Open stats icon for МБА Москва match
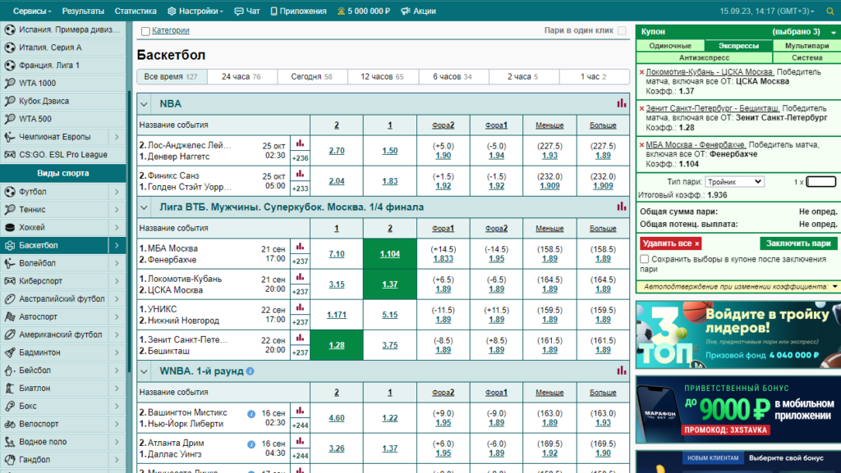 point(300,247)
